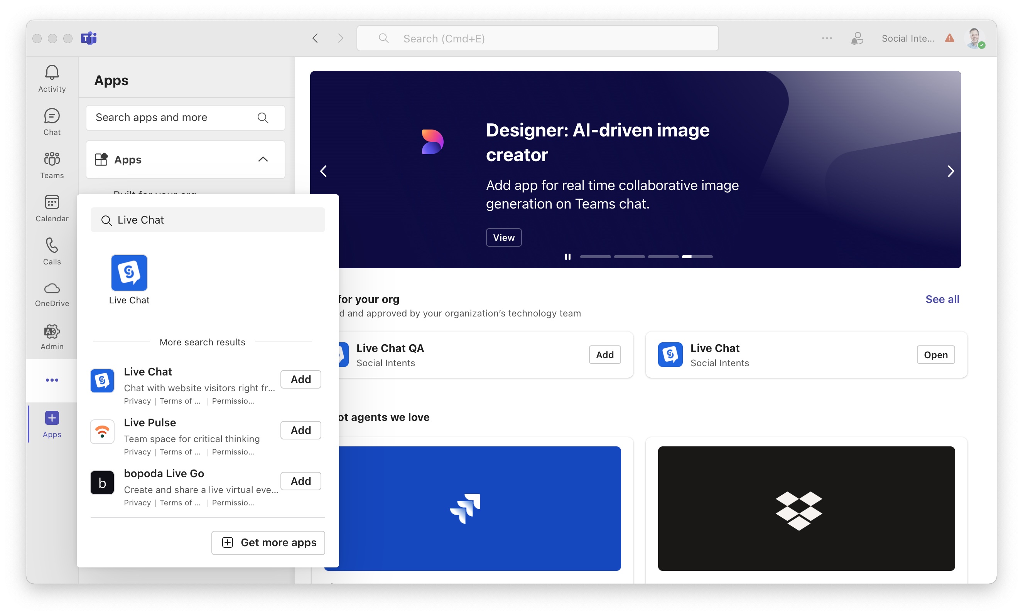Click the sidebar more apps ellipsis
The height and width of the screenshot is (616, 1023).
pos(52,380)
